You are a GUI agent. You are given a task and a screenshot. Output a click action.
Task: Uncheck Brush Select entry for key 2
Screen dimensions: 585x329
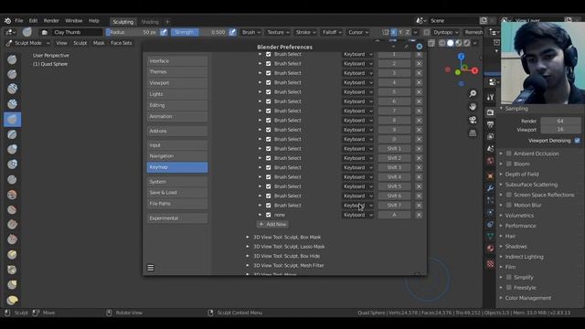[x=268, y=63]
